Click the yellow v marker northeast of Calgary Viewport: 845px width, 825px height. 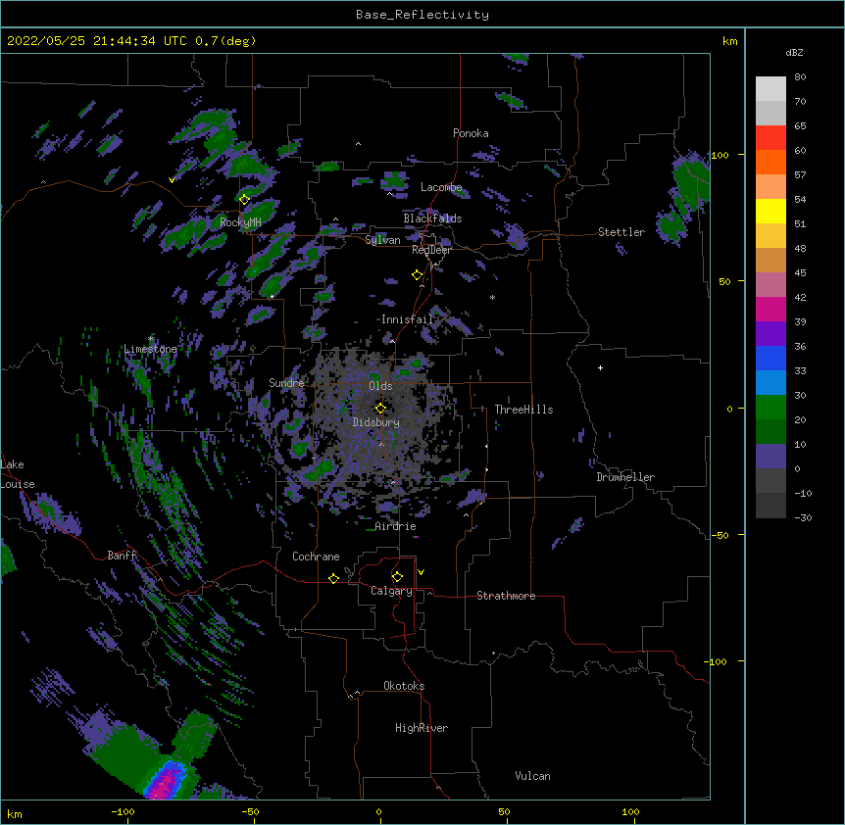point(421,572)
